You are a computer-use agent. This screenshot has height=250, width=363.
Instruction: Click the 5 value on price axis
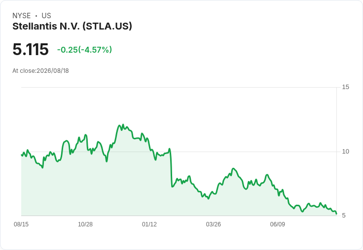pyautogui.click(x=344, y=216)
